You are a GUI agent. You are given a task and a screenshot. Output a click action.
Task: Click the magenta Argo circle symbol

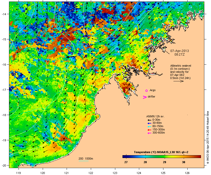coord(147,91)
